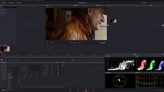Image resolution: width=164 pixels, height=92 pixels.
Task: Click the Waveform scope settings icon
Action: click(133, 56)
